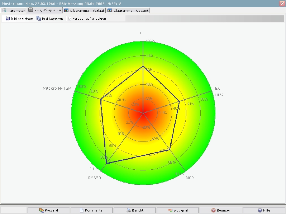
Task: Click the E-I axis label atop the chart
Action: pyautogui.click(x=143, y=33)
